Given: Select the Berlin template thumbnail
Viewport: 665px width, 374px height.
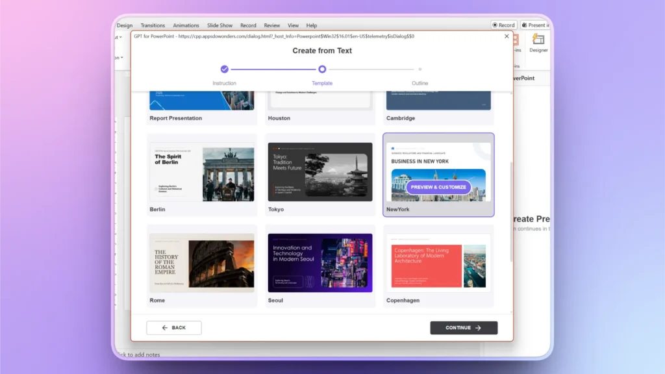Looking at the screenshot, I should (x=202, y=171).
